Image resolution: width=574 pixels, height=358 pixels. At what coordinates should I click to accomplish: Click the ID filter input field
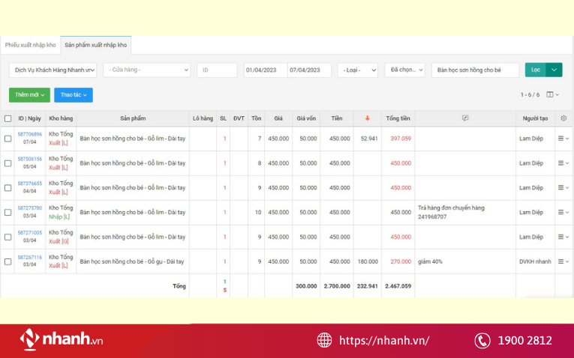[x=217, y=70]
